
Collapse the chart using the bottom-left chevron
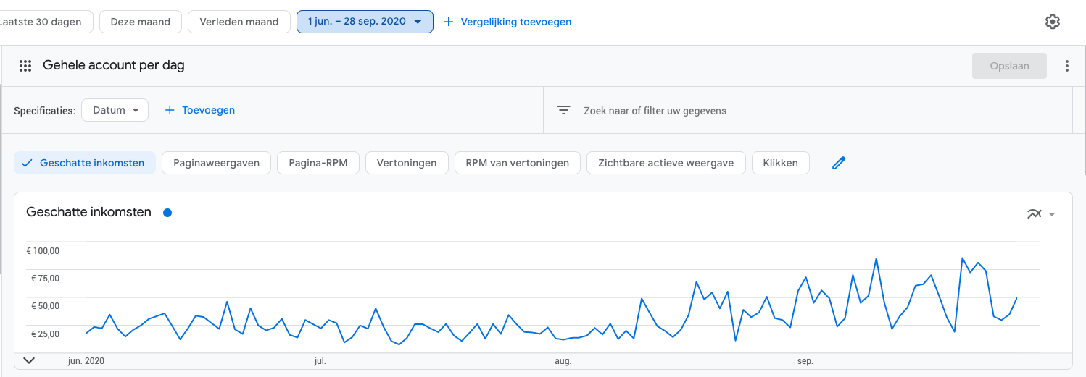(30, 360)
